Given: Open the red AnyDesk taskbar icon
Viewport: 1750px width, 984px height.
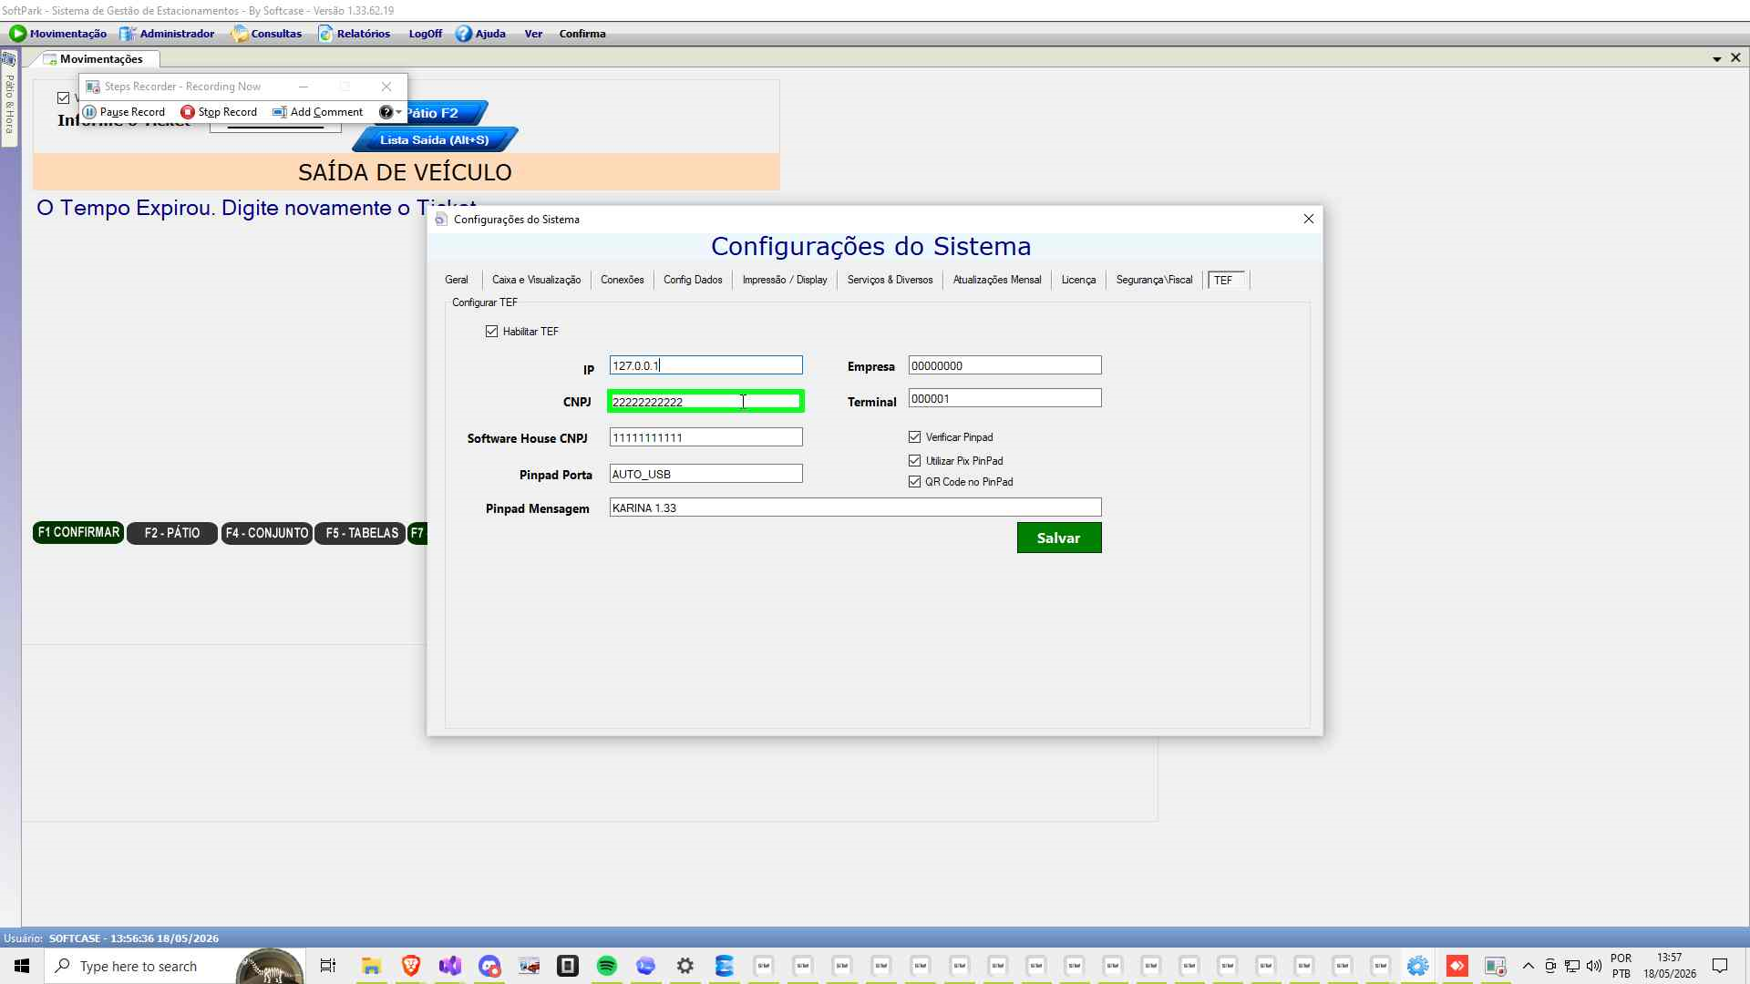Looking at the screenshot, I should (x=1457, y=966).
